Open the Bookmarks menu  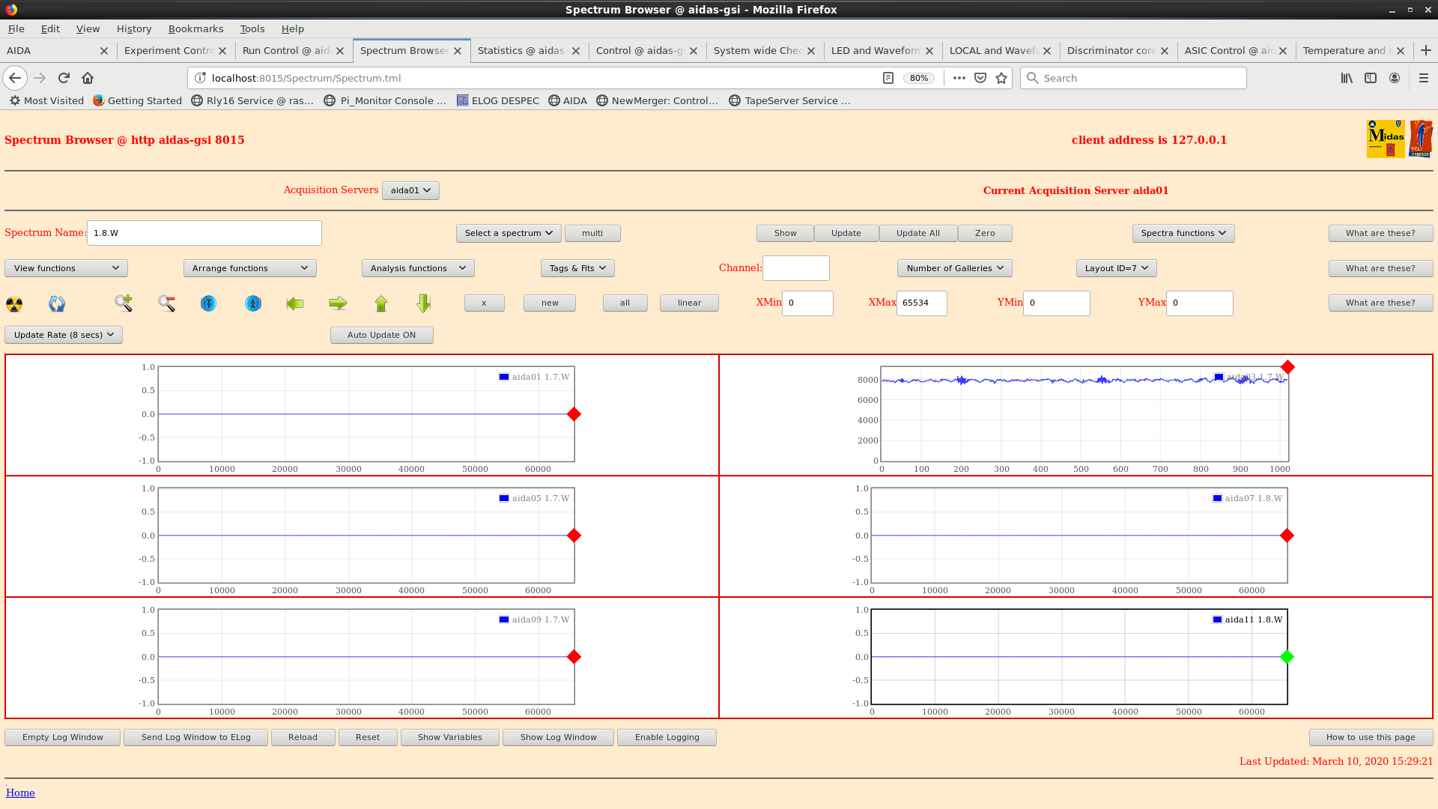coord(195,28)
